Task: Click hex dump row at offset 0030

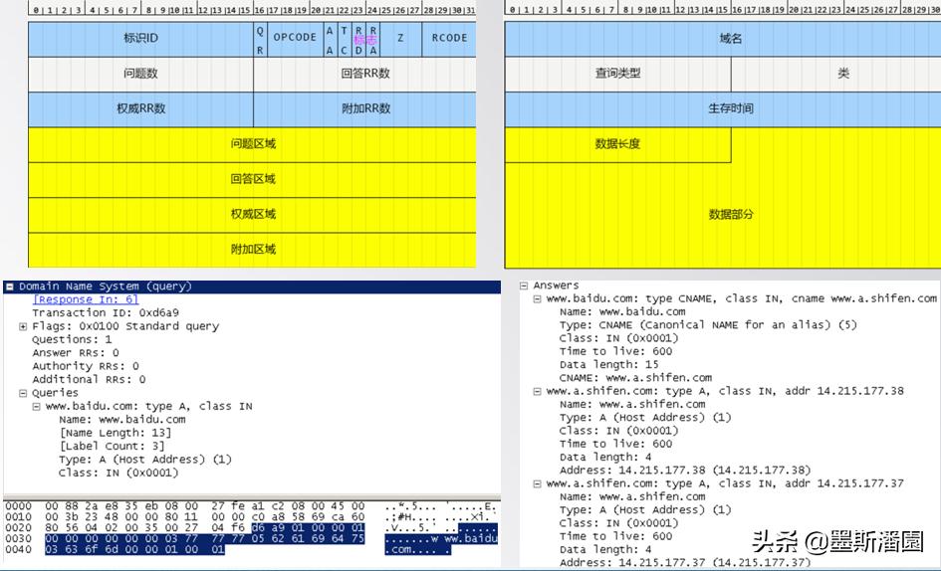Action: click(252, 538)
